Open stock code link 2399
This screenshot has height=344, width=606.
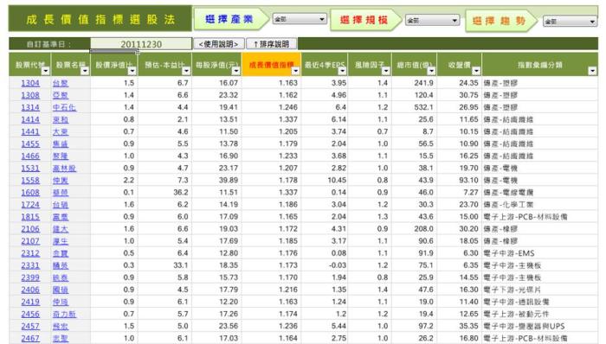point(30,277)
